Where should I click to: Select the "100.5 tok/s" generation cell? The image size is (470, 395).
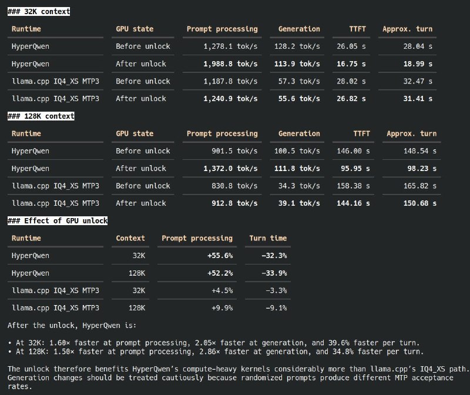coord(297,151)
